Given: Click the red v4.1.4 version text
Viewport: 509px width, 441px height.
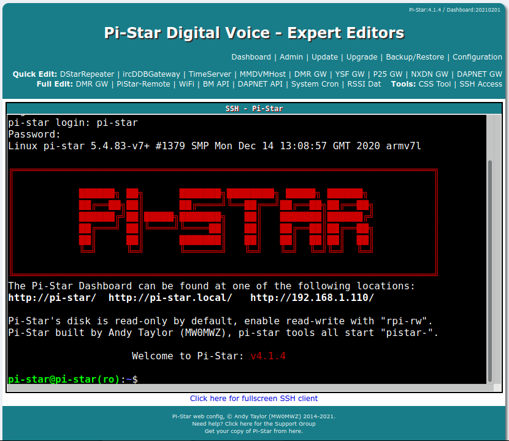Looking at the screenshot, I should [268, 356].
